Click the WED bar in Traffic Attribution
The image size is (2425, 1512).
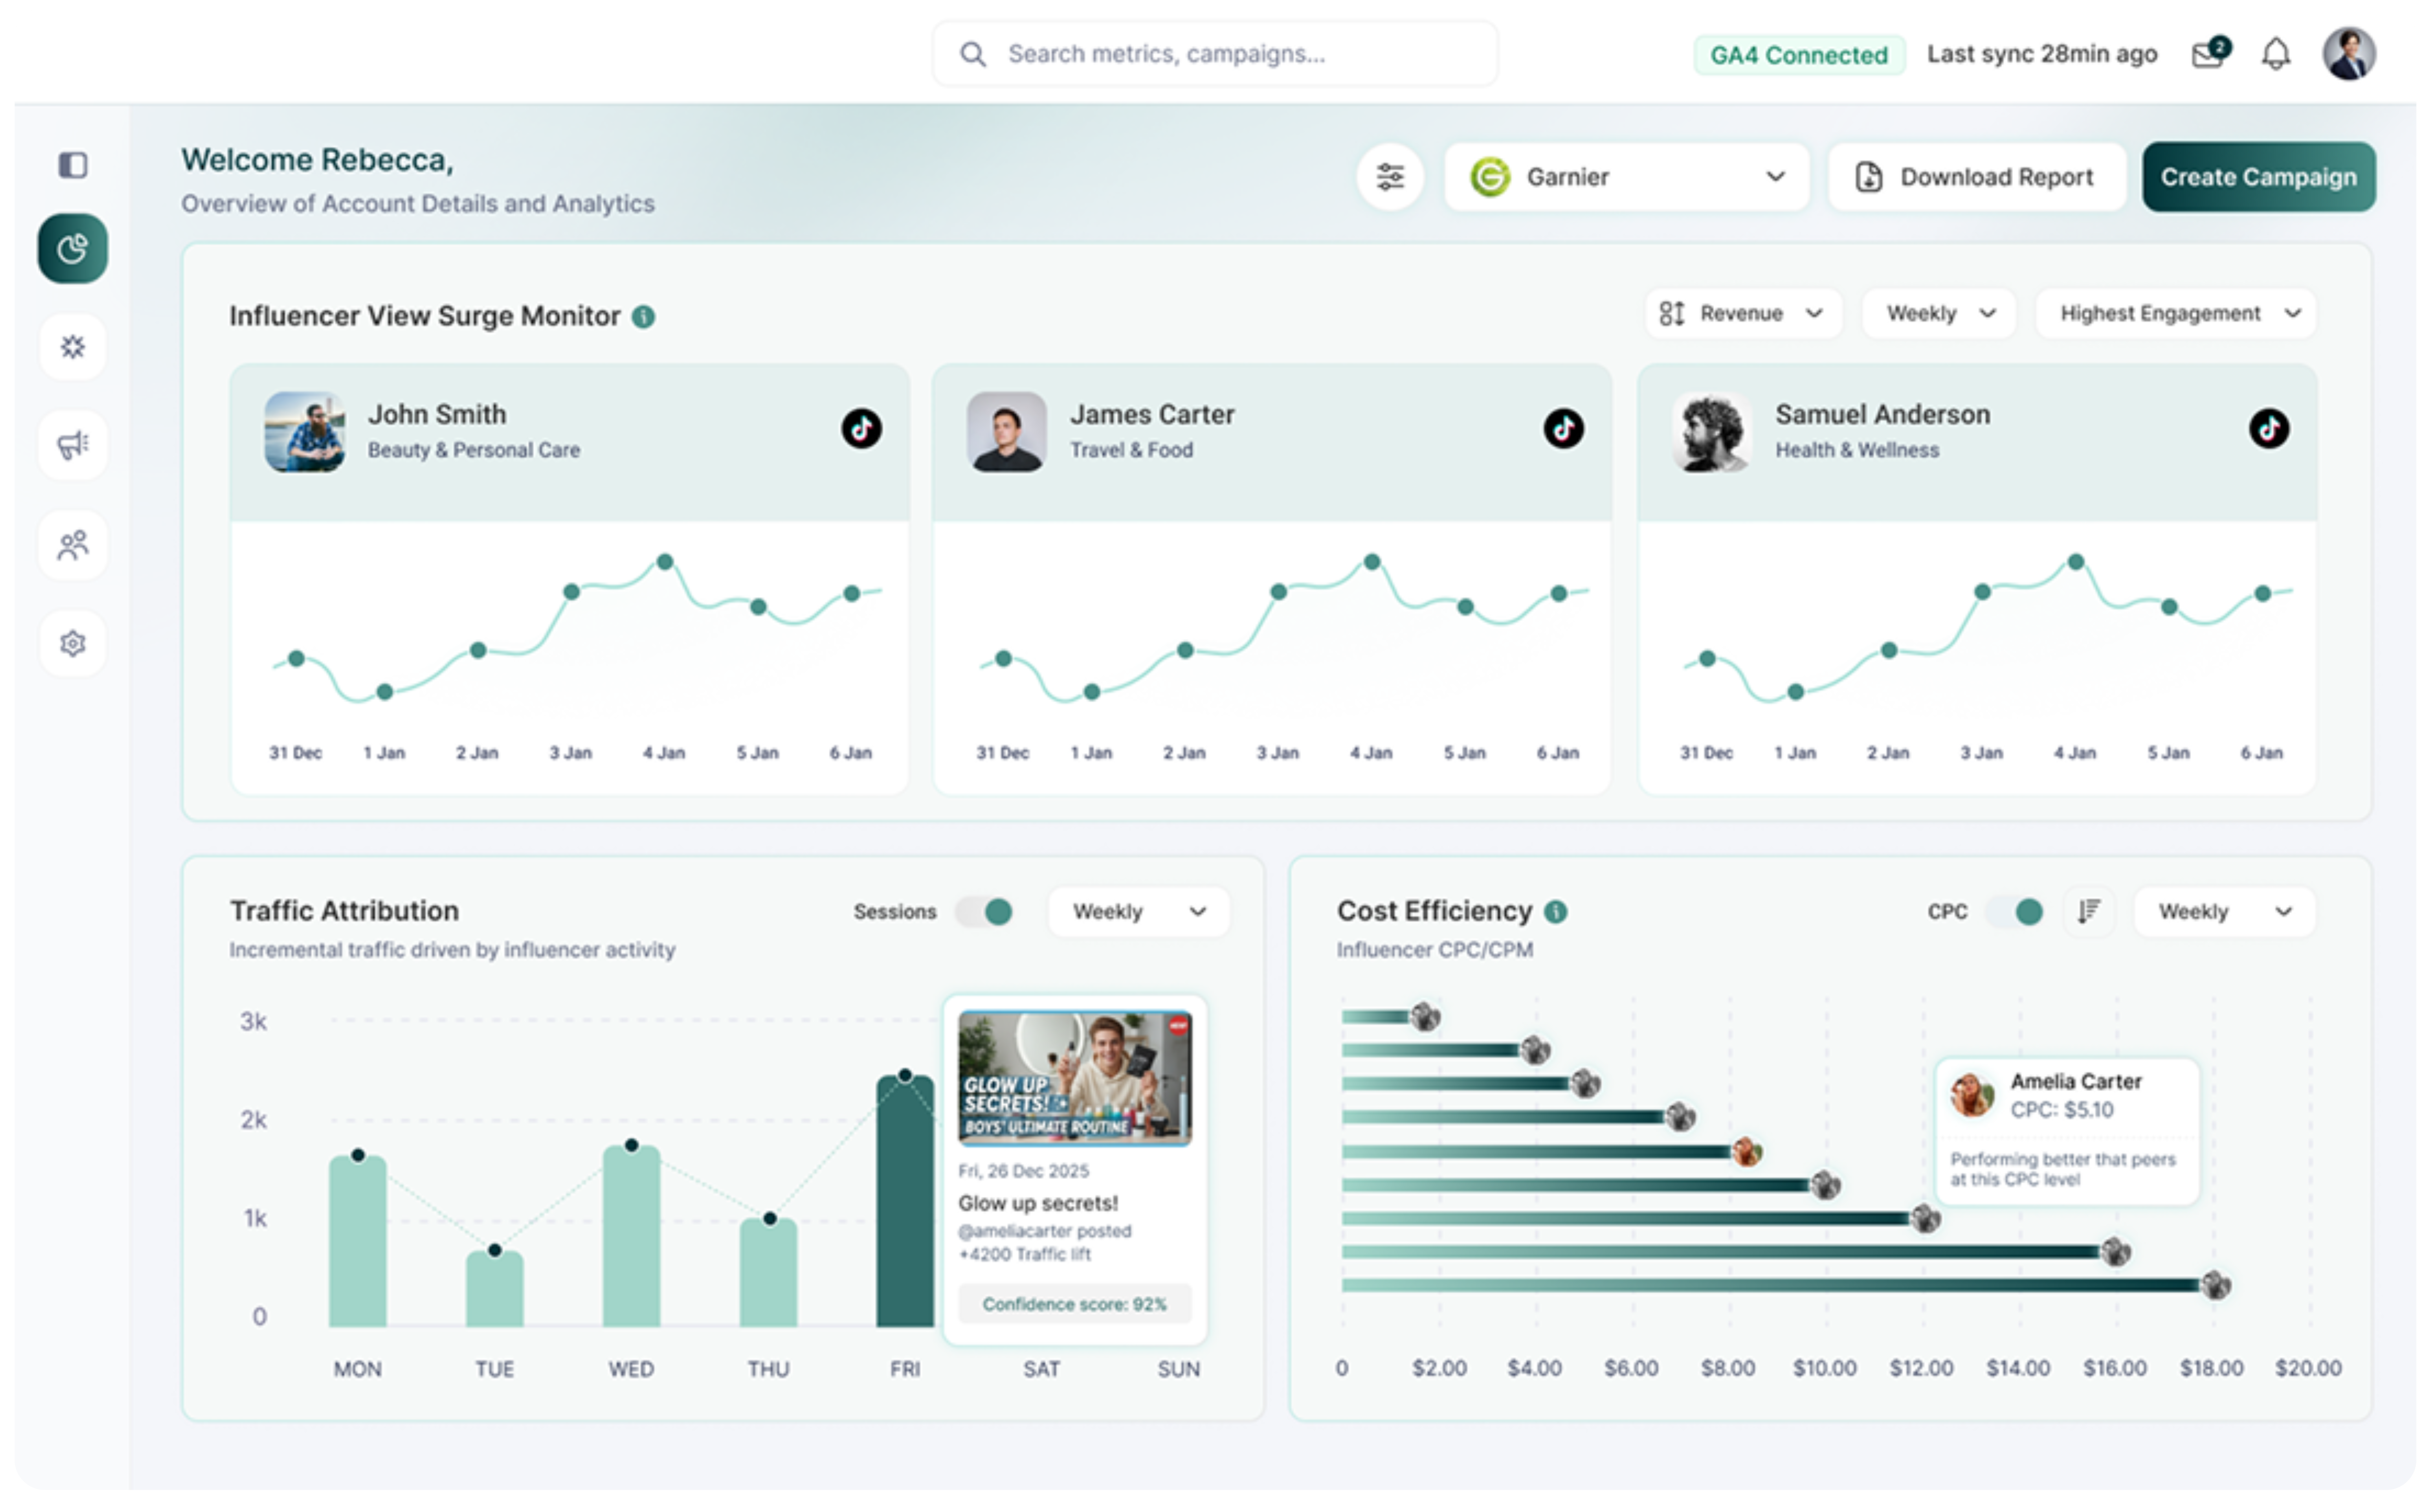click(x=632, y=1236)
